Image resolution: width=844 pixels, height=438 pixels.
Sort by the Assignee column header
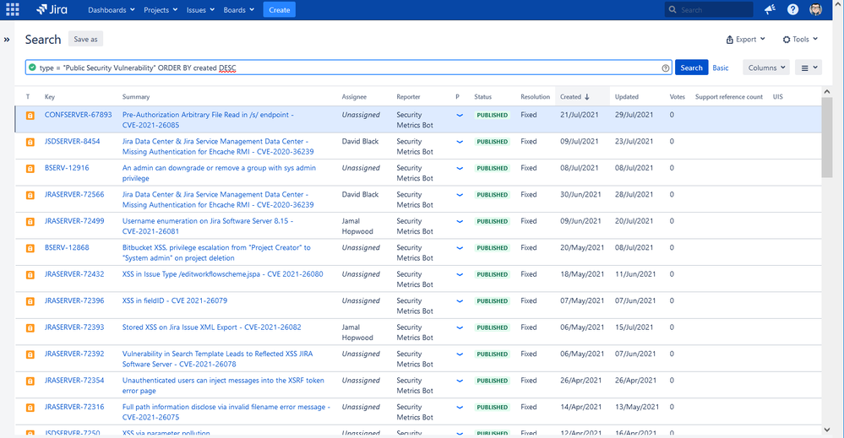click(354, 97)
